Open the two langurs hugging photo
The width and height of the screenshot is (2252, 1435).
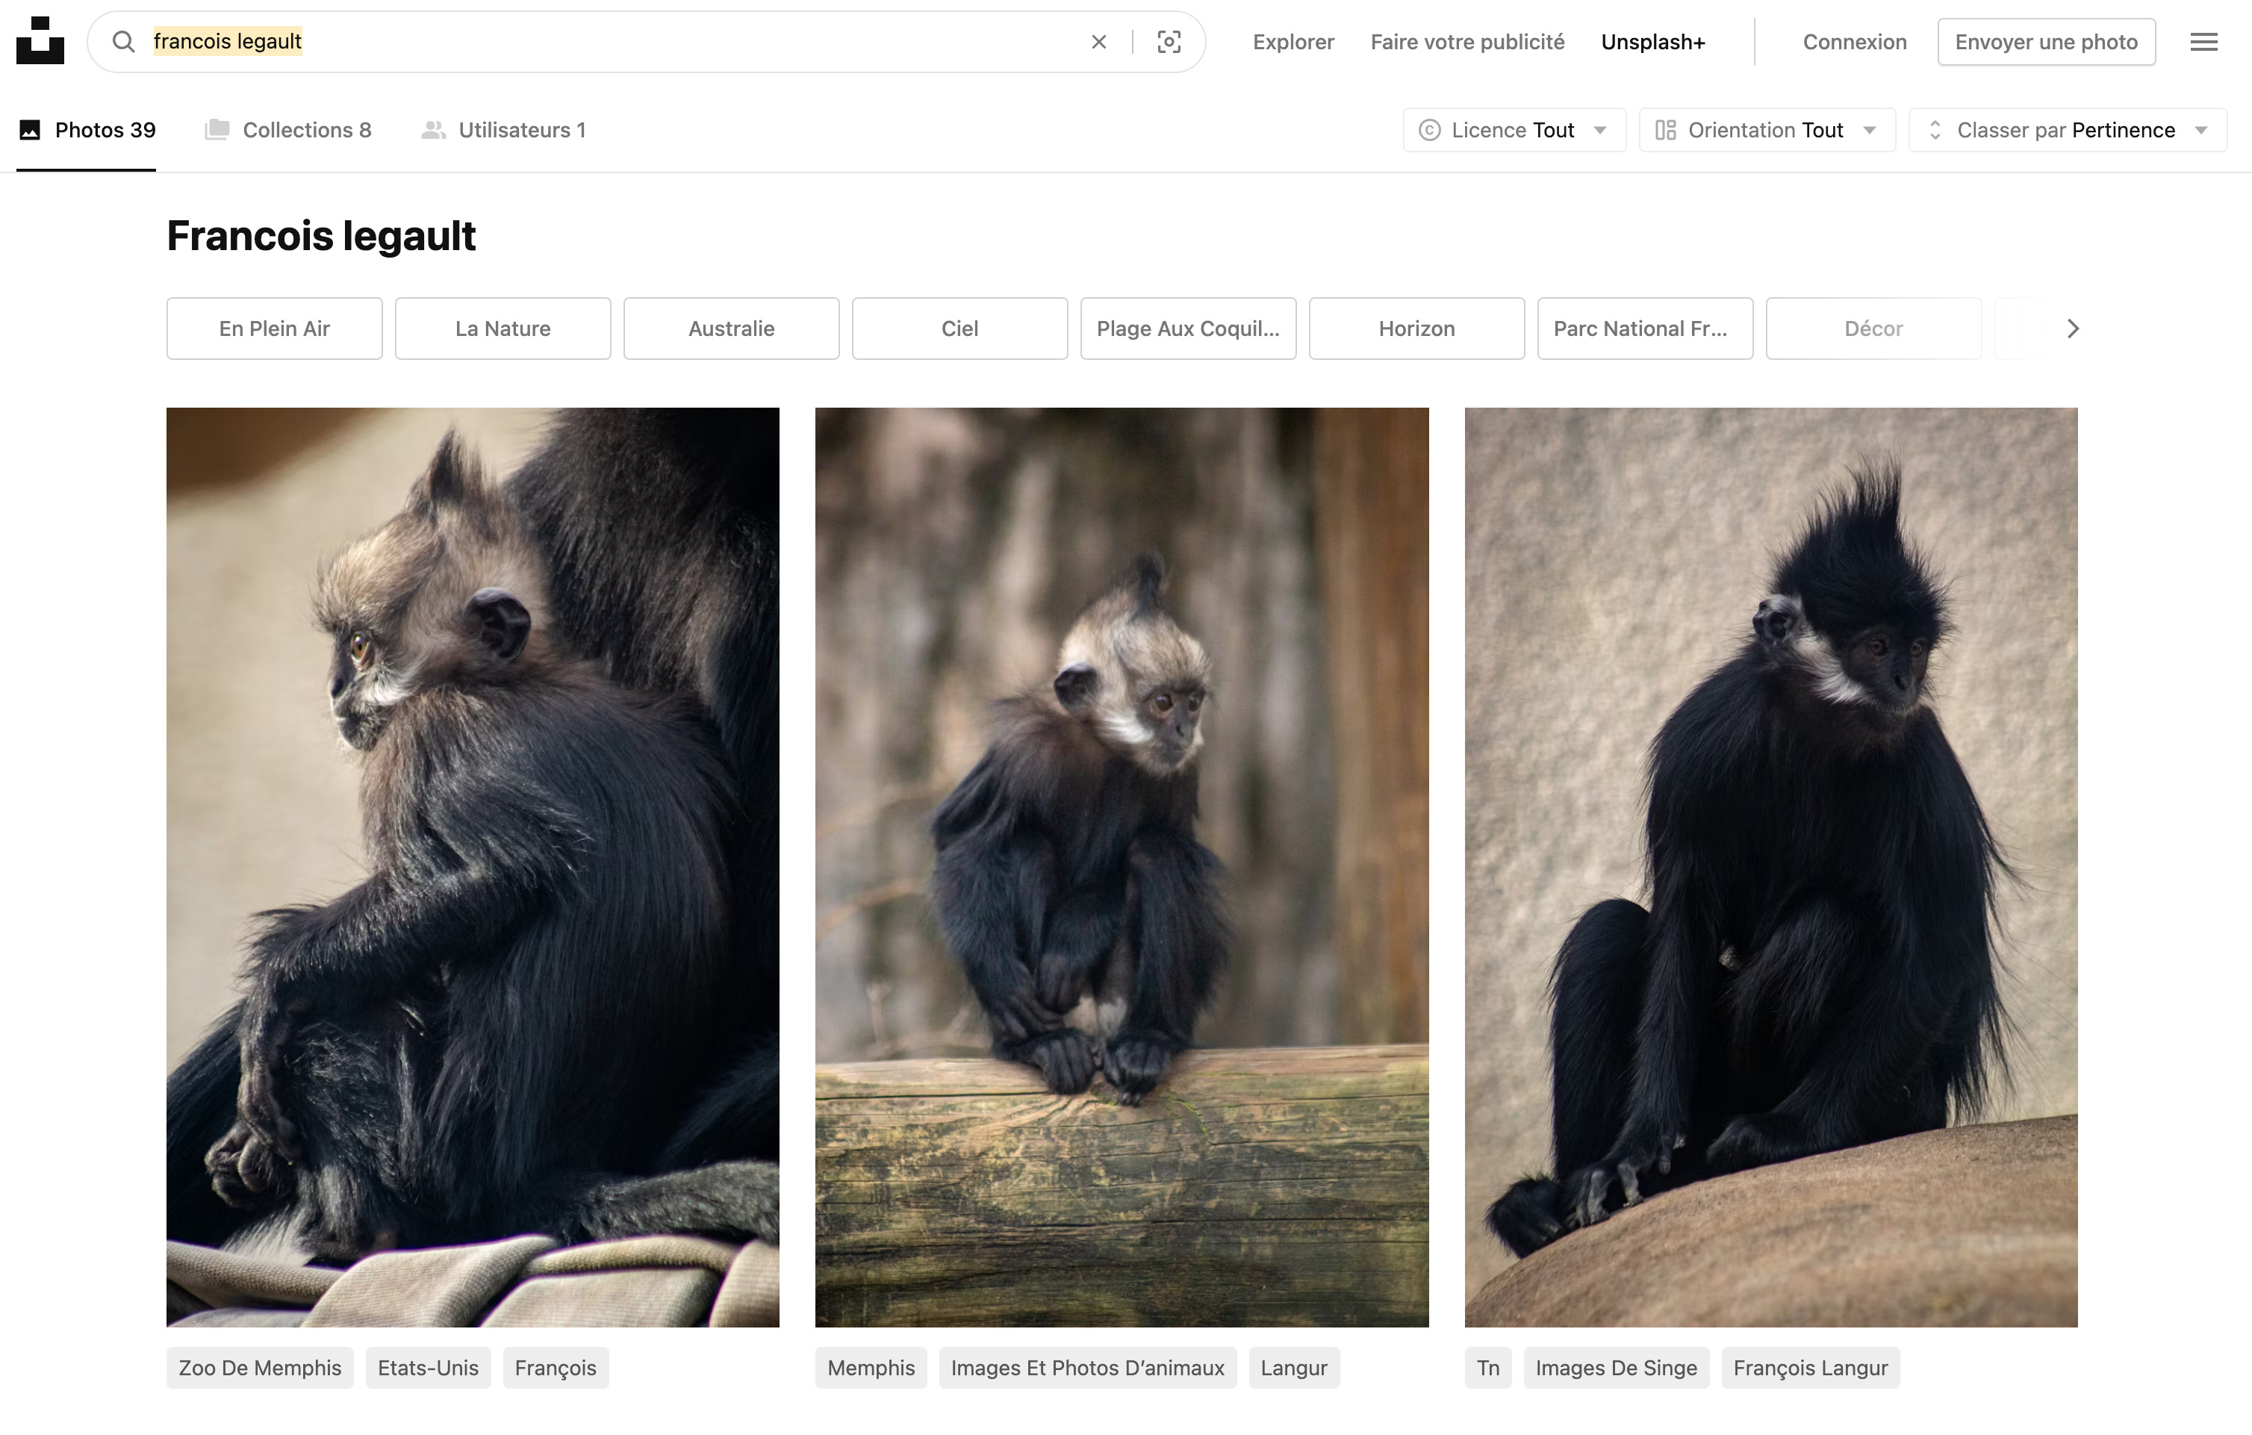click(473, 867)
